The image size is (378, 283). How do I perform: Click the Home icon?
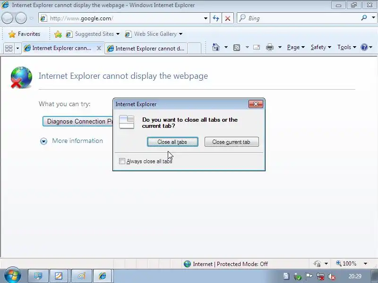[216, 47]
